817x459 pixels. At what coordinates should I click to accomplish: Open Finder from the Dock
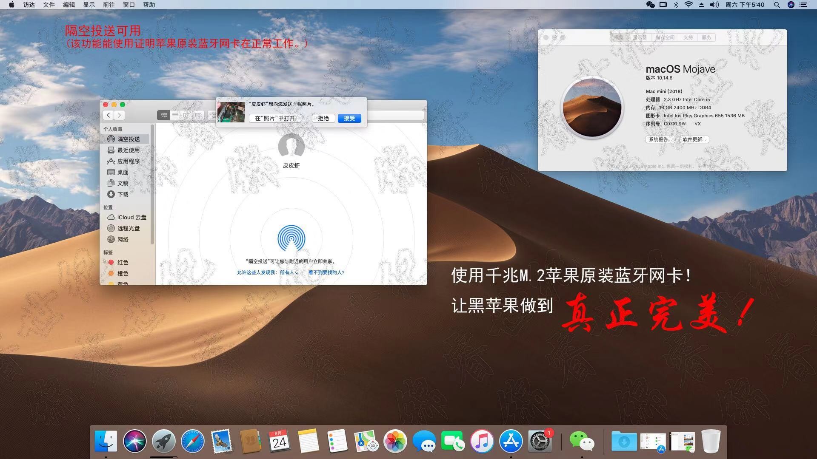106,441
